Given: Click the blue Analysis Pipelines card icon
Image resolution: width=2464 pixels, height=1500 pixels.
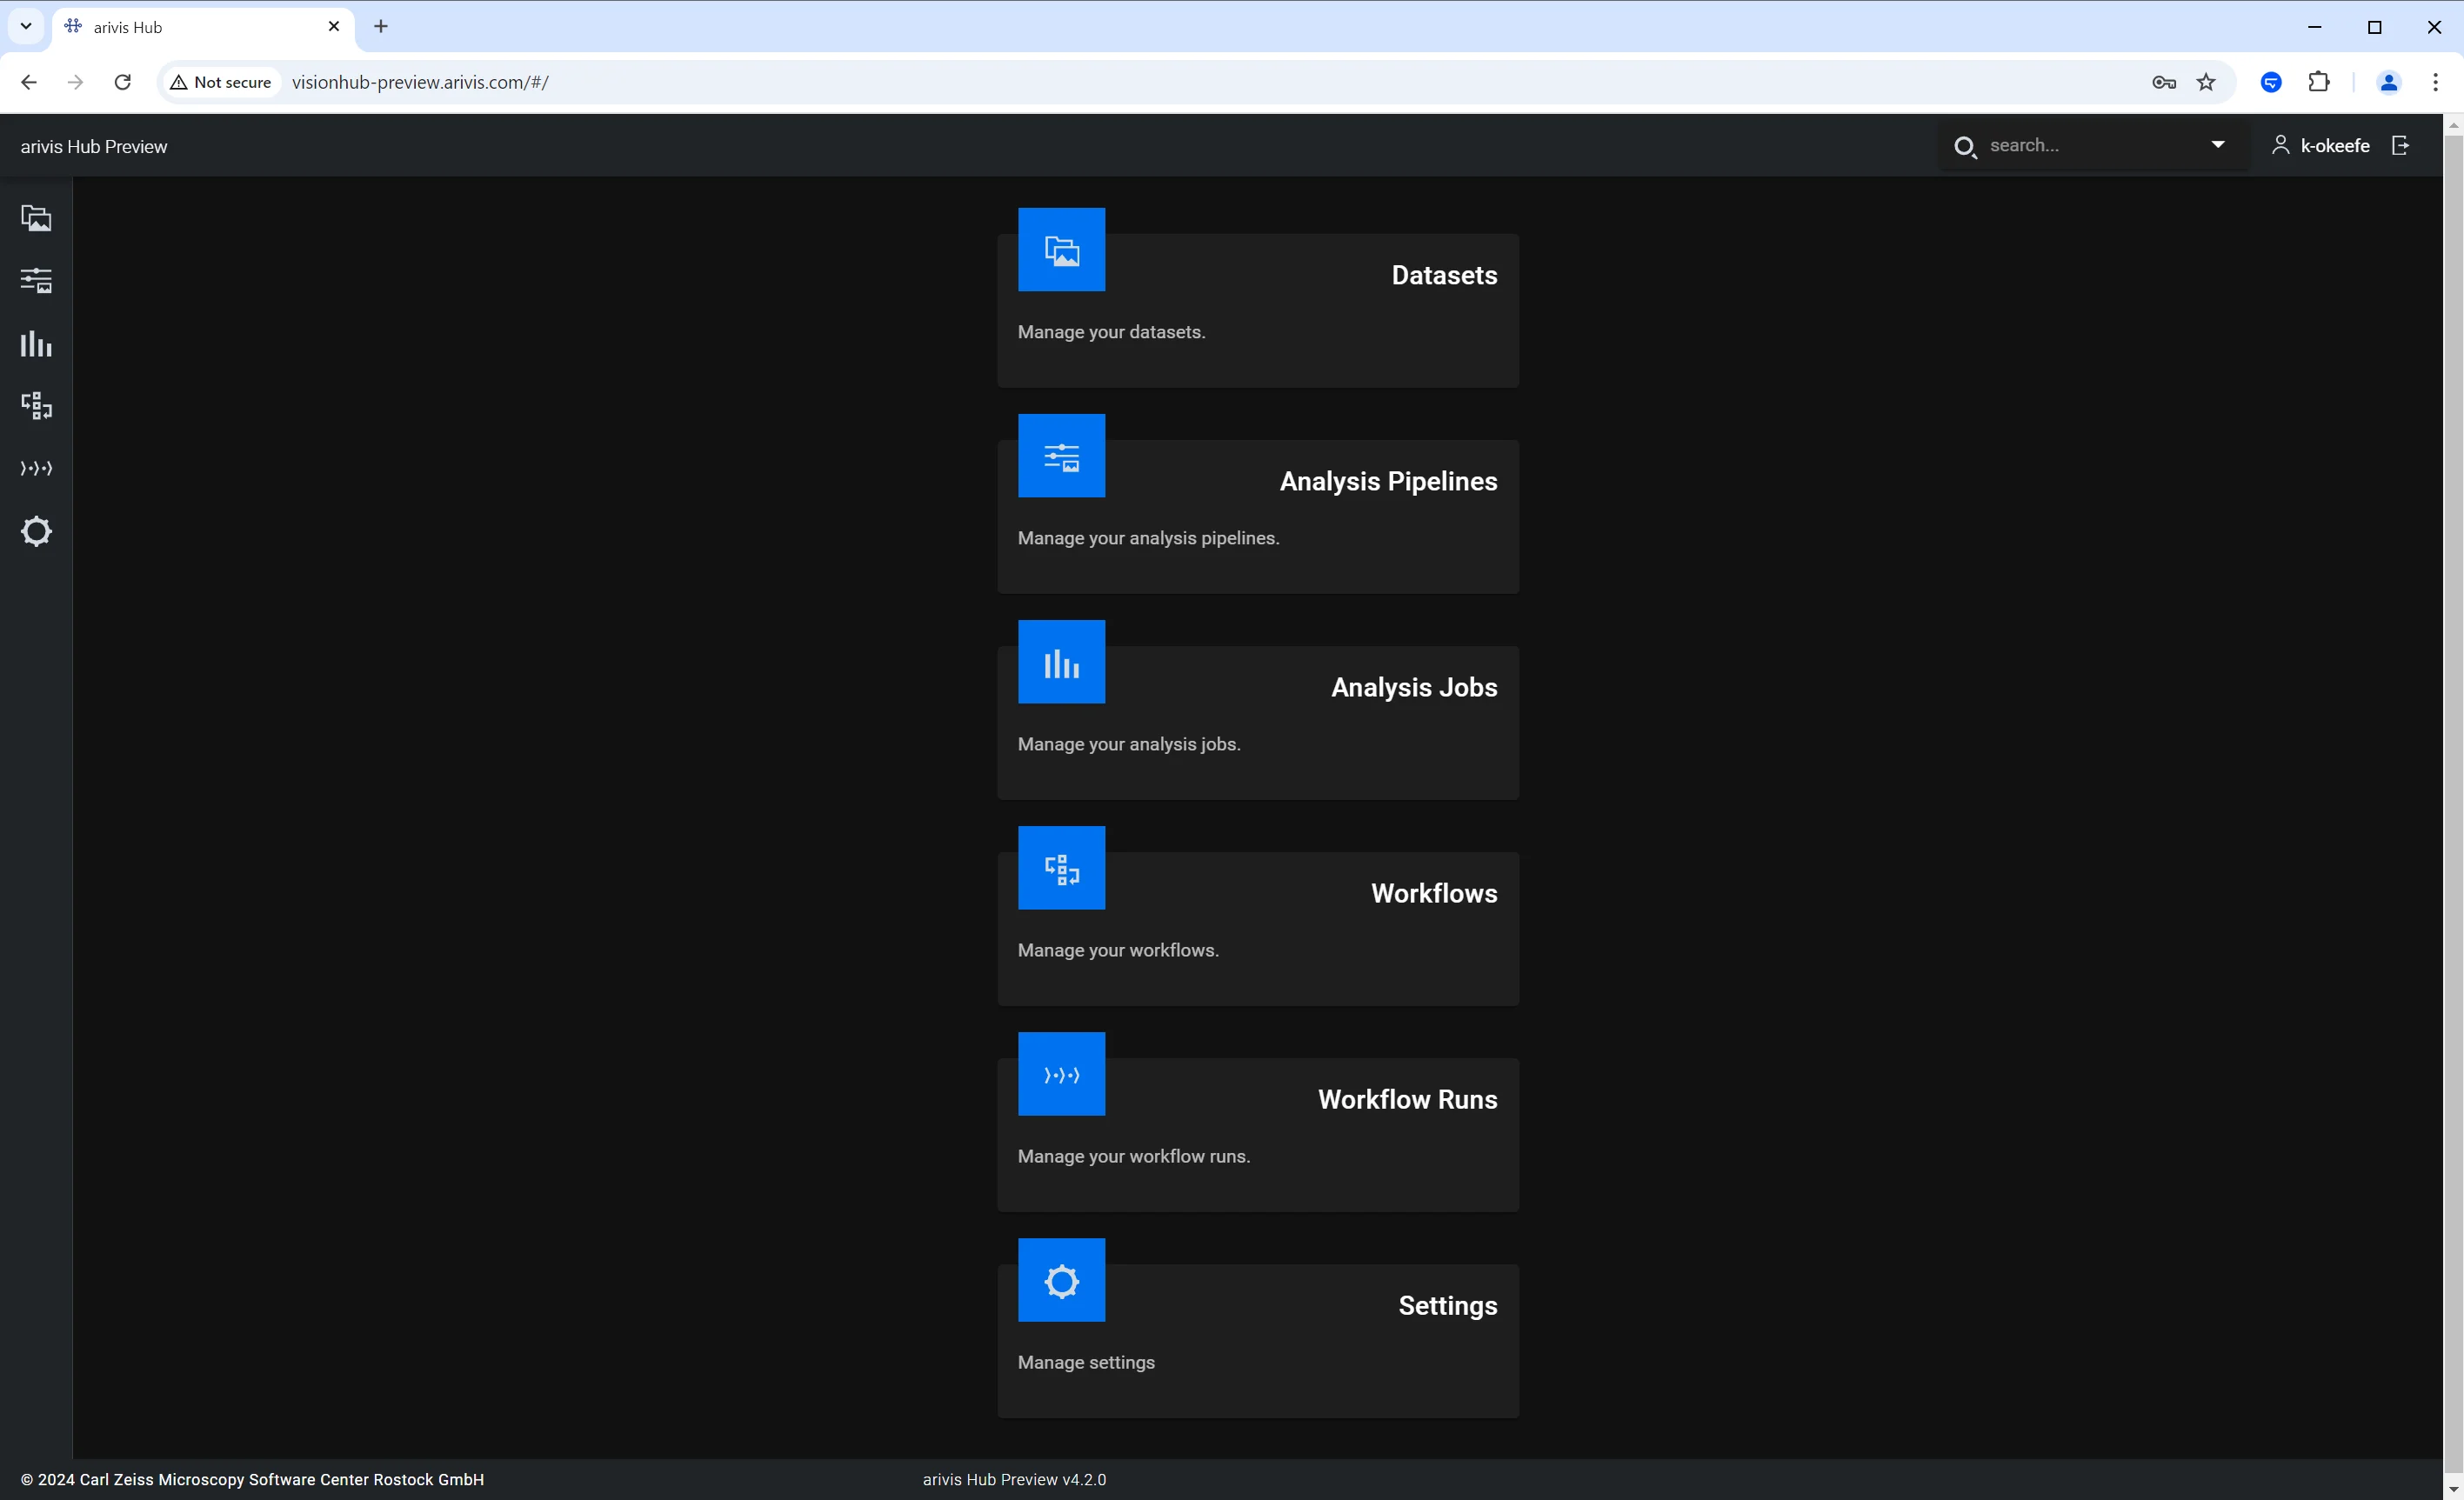Looking at the screenshot, I should (1061, 456).
